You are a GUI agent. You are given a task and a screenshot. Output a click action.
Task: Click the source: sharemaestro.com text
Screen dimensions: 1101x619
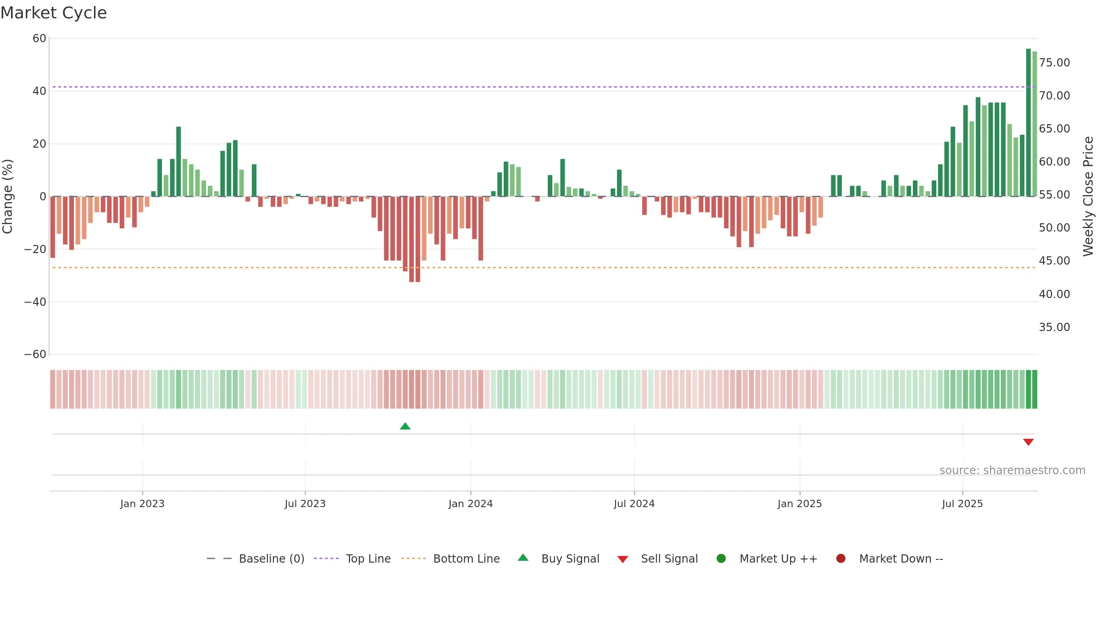point(1012,470)
